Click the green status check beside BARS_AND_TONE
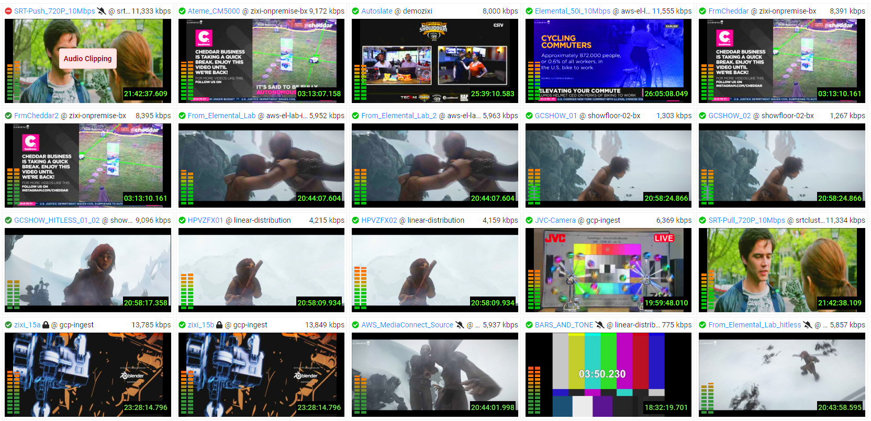The height and width of the screenshot is (421, 871). pyautogui.click(x=529, y=325)
